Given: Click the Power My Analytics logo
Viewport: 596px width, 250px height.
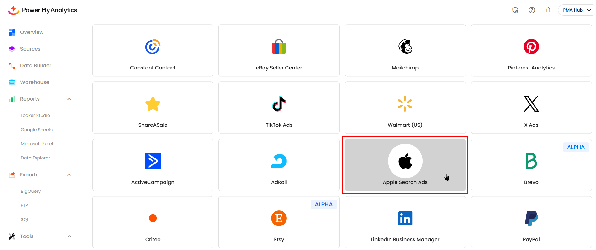Looking at the screenshot, I should coord(43,10).
